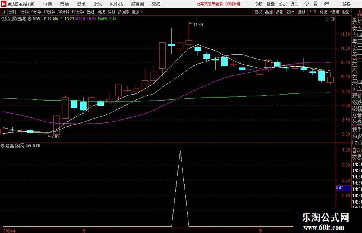Click the 证券交易未登录 login status link
362x233 pixels.
click(210, 4)
